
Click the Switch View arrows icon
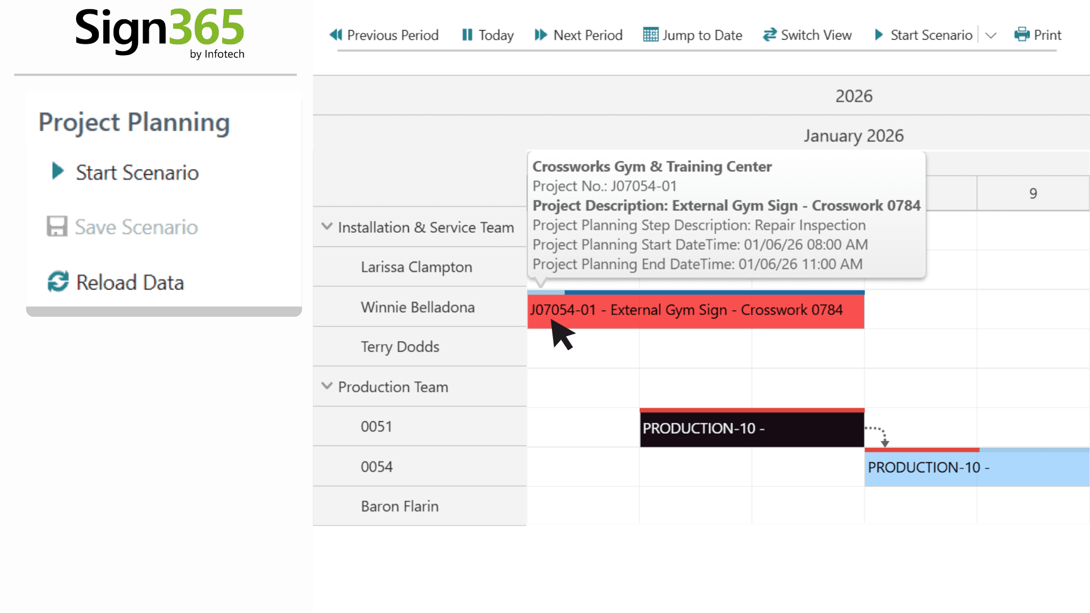click(x=769, y=35)
